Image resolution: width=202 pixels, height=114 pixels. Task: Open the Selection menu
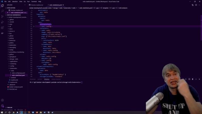click(15, 2)
